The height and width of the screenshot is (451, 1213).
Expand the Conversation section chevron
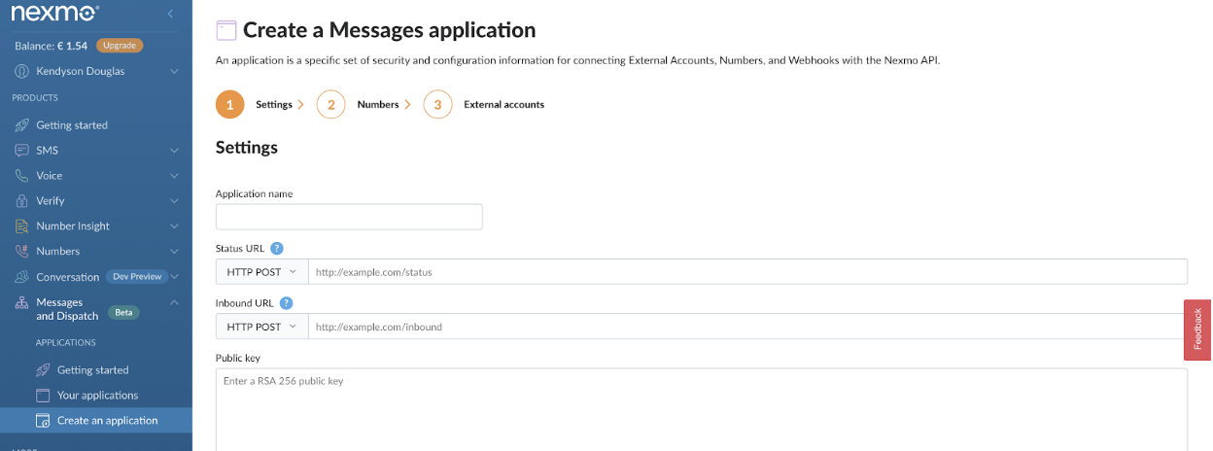click(174, 277)
